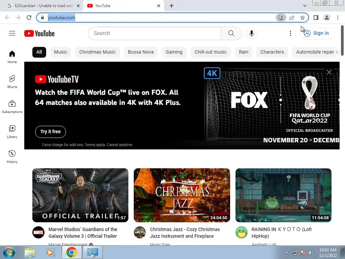This screenshot has width=345, height=259.
Task: Open the Marvel channel avatar
Action: click(38, 232)
